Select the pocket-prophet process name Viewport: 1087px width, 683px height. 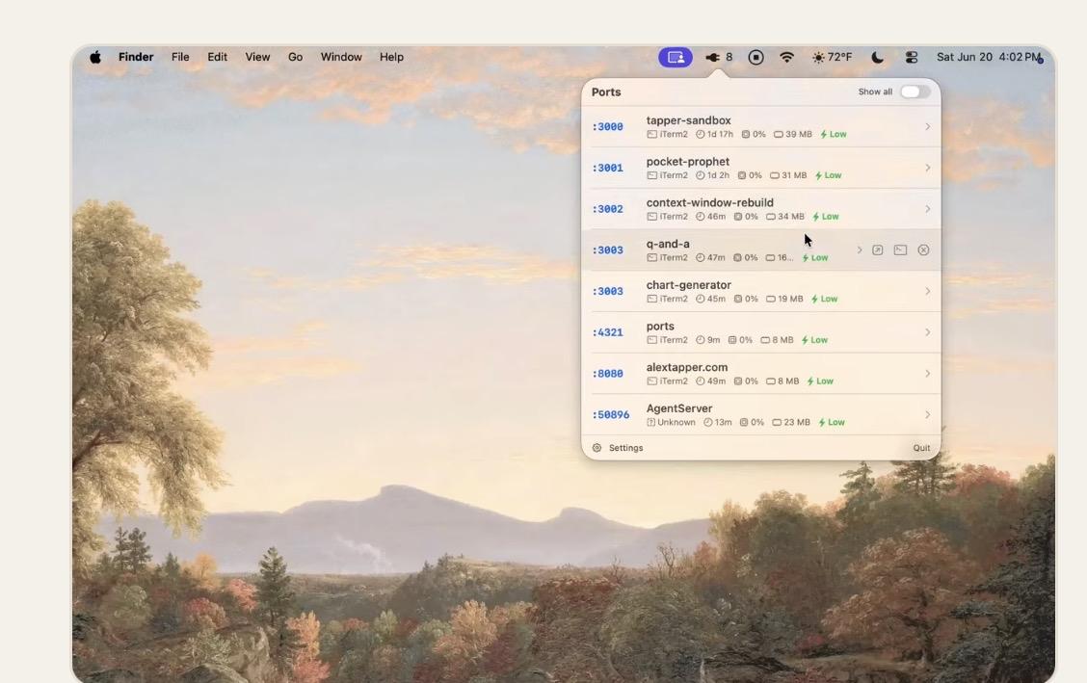(x=688, y=162)
